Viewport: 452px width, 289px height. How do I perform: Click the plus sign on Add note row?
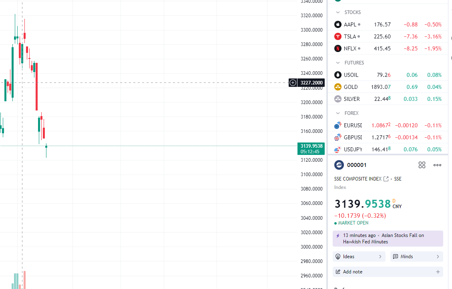(438, 272)
